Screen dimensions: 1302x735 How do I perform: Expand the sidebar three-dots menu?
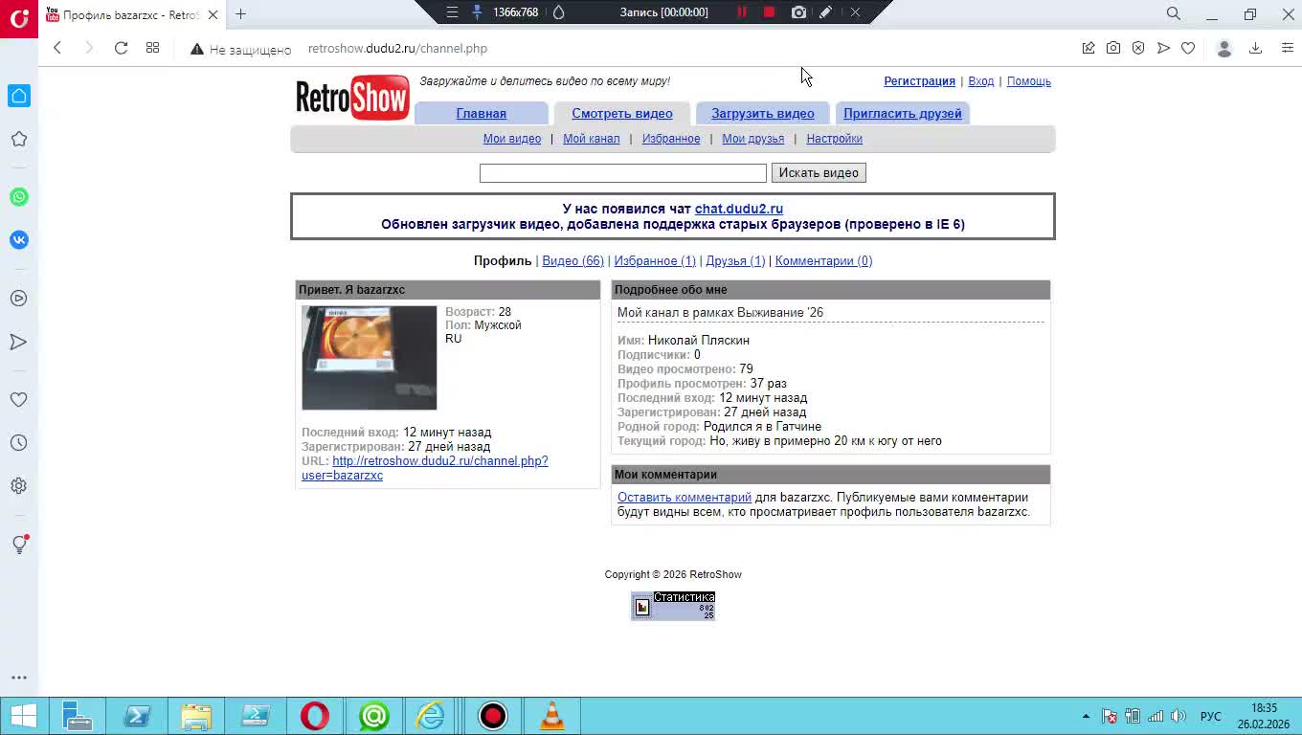(x=19, y=677)
